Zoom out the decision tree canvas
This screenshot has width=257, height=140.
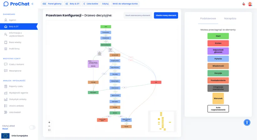[x=49, y=126]
